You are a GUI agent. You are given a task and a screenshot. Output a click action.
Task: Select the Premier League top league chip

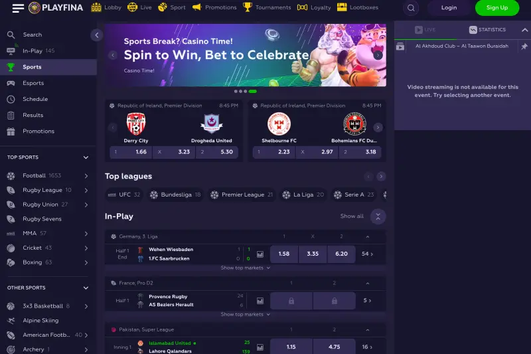click(x=242, y=195)
